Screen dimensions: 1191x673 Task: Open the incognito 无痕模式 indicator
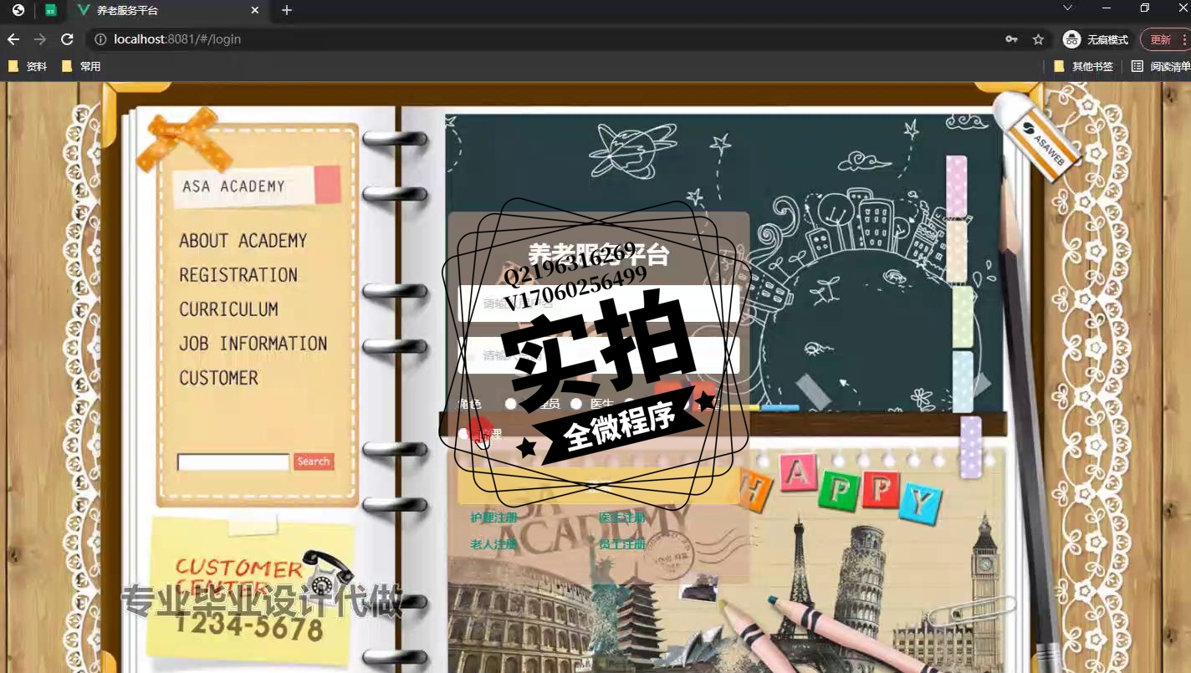(1096, 39)
